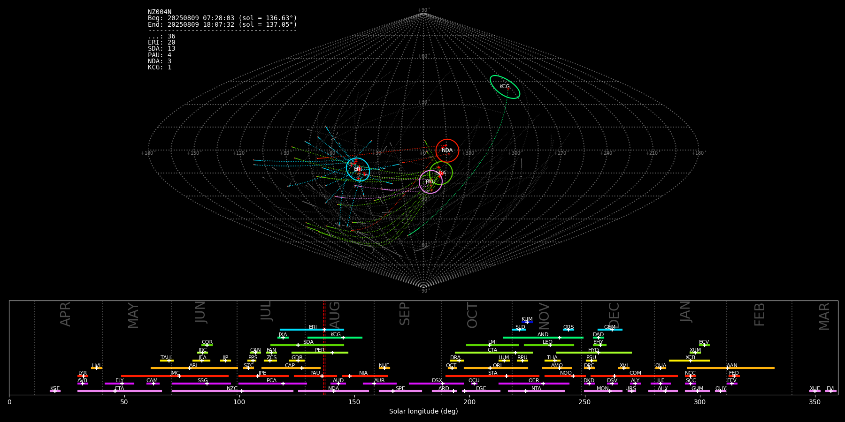Screen dimensions: 845x422
Task: Click the ARI shower bar in timeline
Action: tap(194, 368)
